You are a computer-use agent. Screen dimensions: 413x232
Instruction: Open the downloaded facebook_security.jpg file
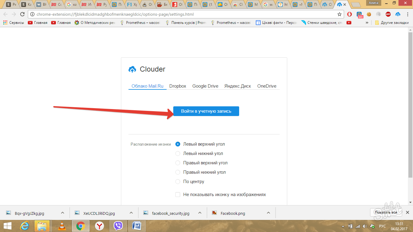point(171,213)
